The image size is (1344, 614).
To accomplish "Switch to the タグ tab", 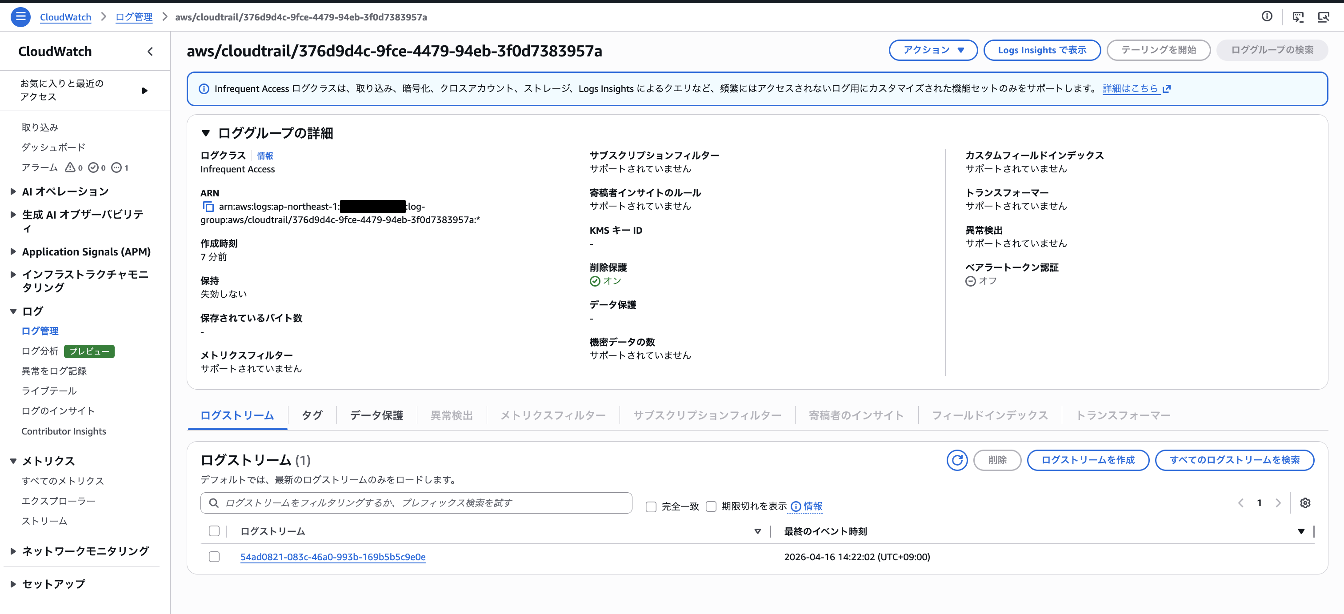I will [312, 415].
